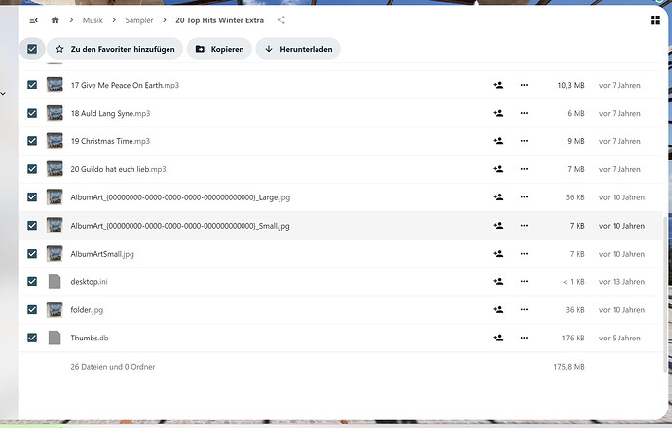This screenshot has width=672, height=428.
Task: Click the Herunterladen button
Action: click(298, 49)
